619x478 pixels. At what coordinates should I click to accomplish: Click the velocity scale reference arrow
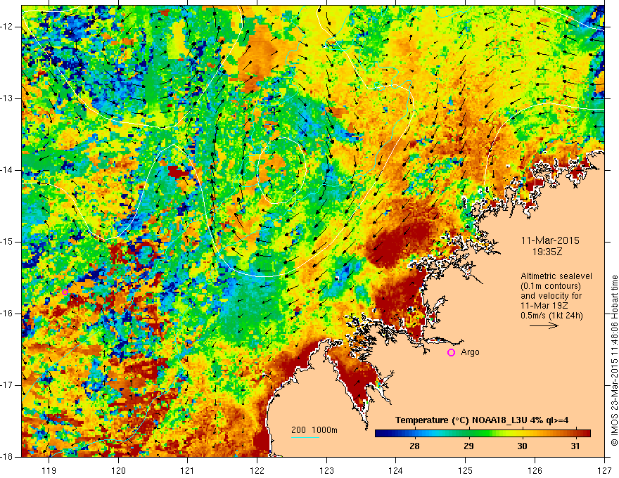(544, 325)
